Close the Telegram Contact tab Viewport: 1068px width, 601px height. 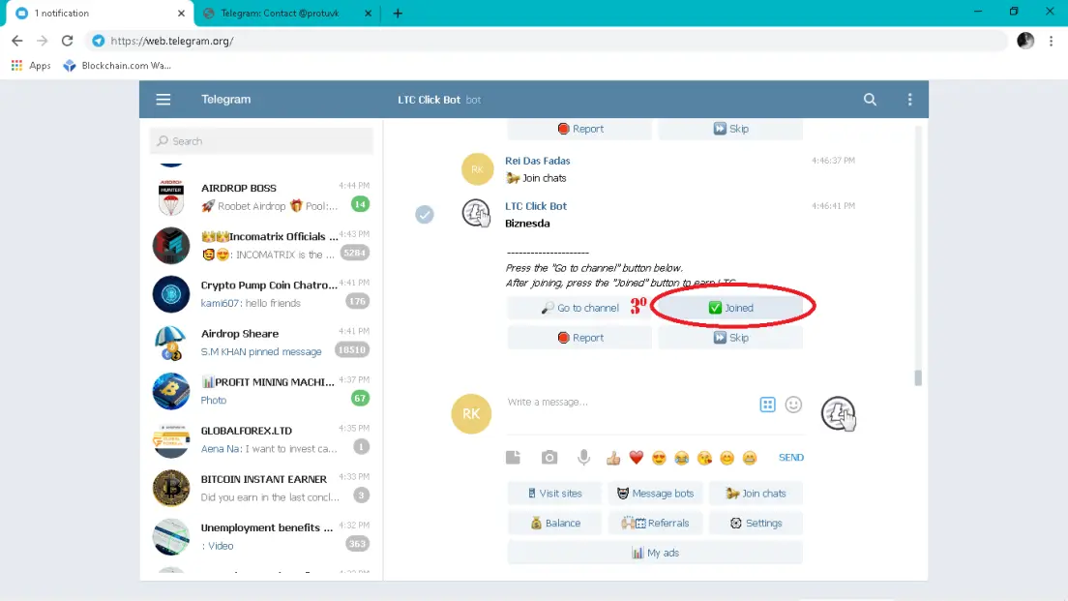(368, 13)
